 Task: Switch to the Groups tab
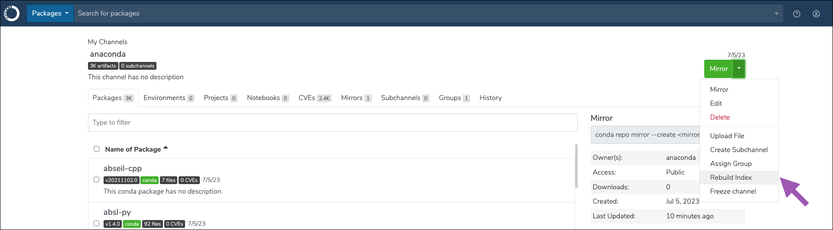[x=454, y=98]
